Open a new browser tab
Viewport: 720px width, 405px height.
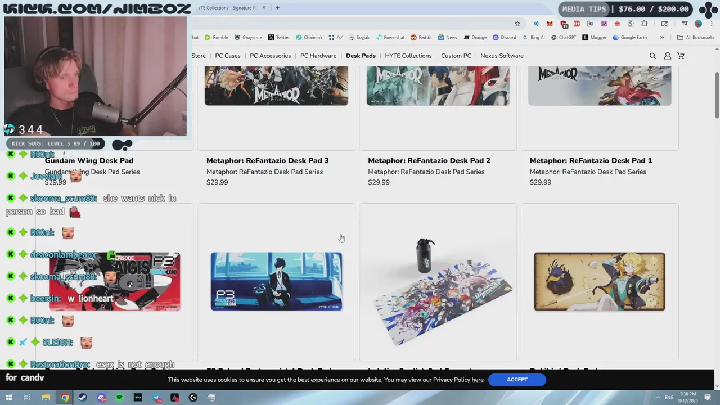(277, 8)
